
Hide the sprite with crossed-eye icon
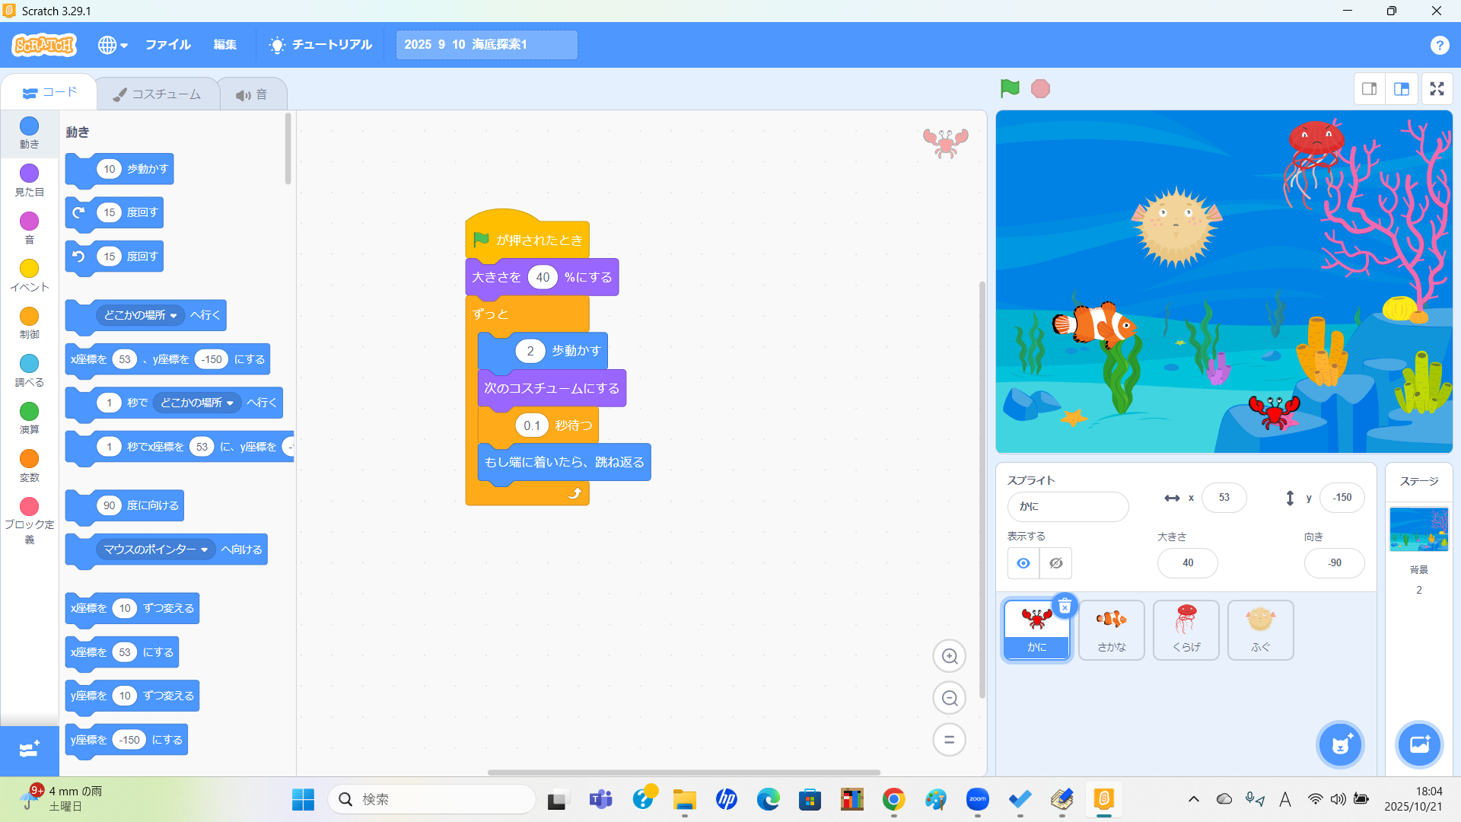pyautogui.click(x=1055, y=563)
